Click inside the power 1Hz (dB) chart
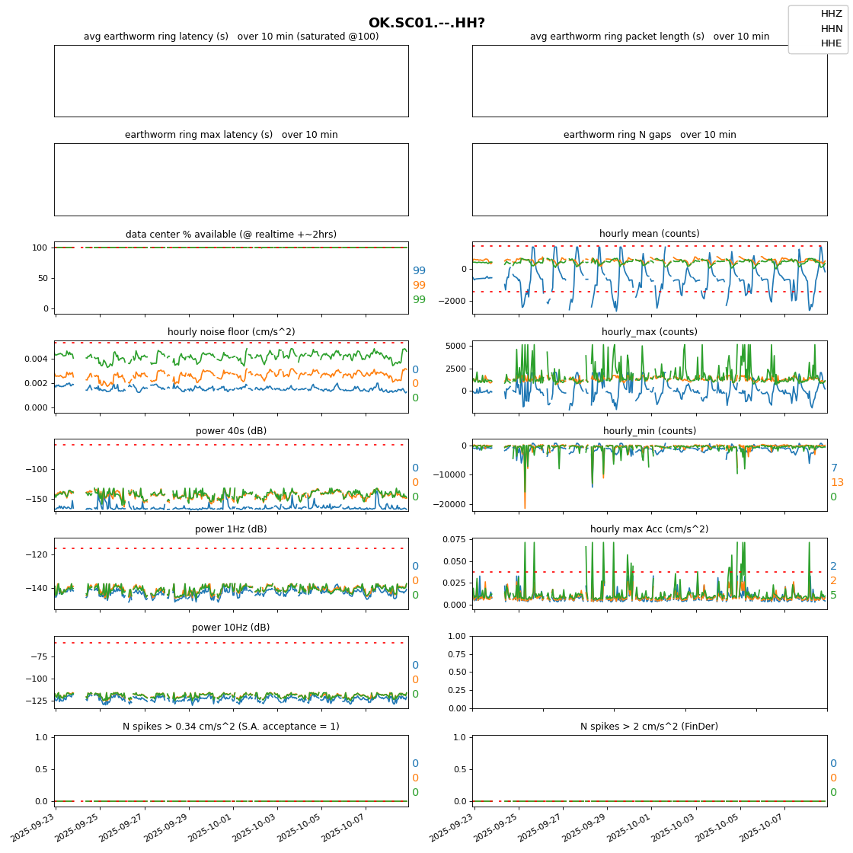 coord(231,573)
